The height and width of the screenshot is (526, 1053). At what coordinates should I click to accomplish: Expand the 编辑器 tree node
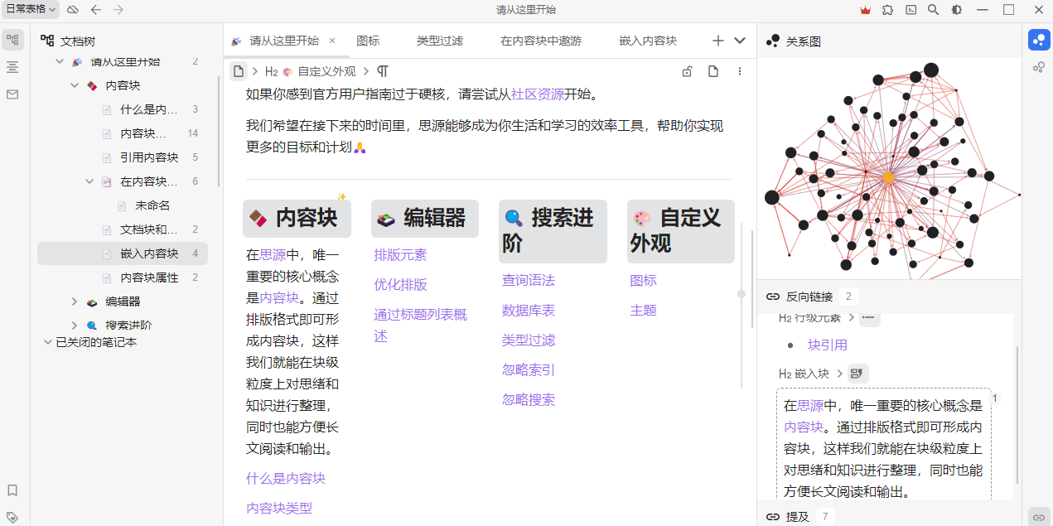pyautogui.click(x=75, y=302)
